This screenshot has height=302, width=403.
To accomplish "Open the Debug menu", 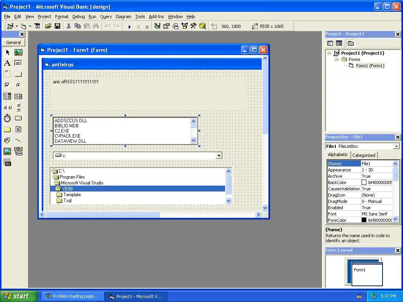I will click(x=78, y=17).
